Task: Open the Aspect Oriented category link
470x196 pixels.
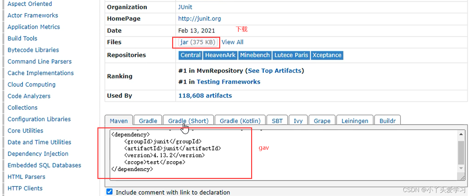Action: pos(30,4)
